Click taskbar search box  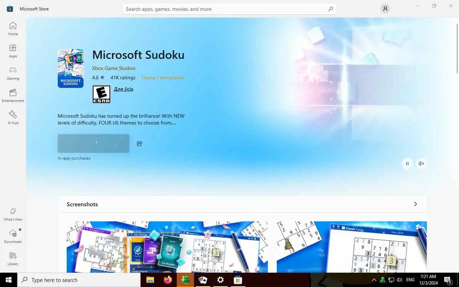(79, 280)
